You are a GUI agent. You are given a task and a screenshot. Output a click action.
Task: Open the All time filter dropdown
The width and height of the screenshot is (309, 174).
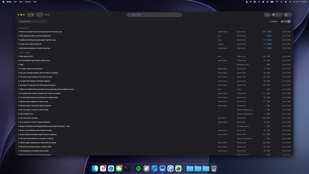(274, 21)
